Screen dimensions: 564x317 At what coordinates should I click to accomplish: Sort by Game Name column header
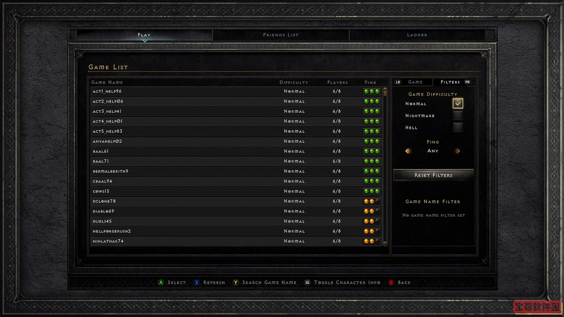[107, 82]
